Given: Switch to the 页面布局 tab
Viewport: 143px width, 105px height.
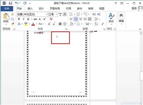Looking at the screenshot, I should click(55, 9).
